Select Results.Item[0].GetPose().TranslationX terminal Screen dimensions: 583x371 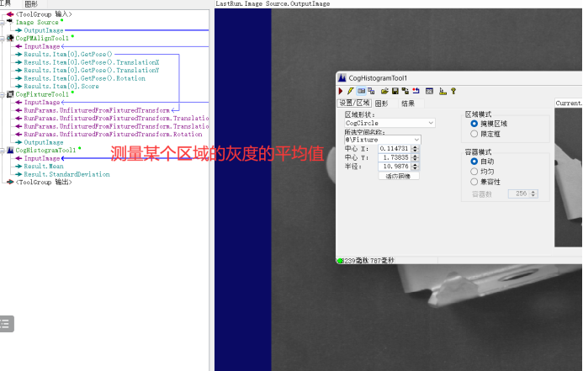pyautogui.click(x=92, y=62)
